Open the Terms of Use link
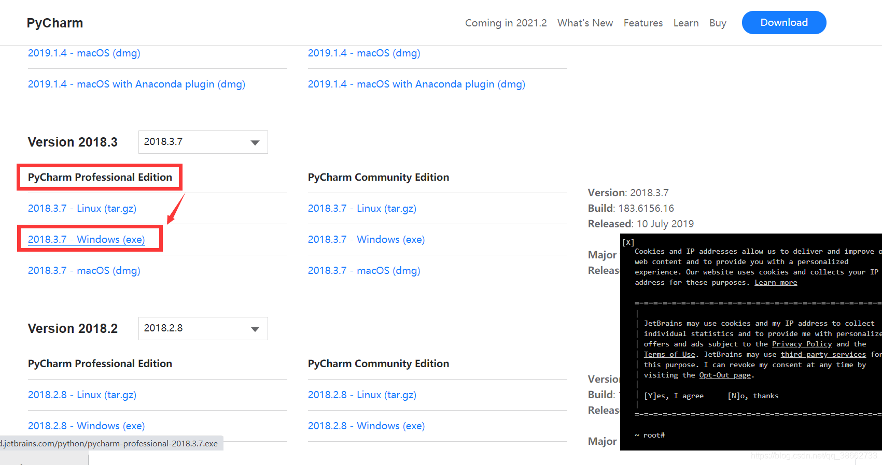The image size is (882, 465). coord(669,354)
